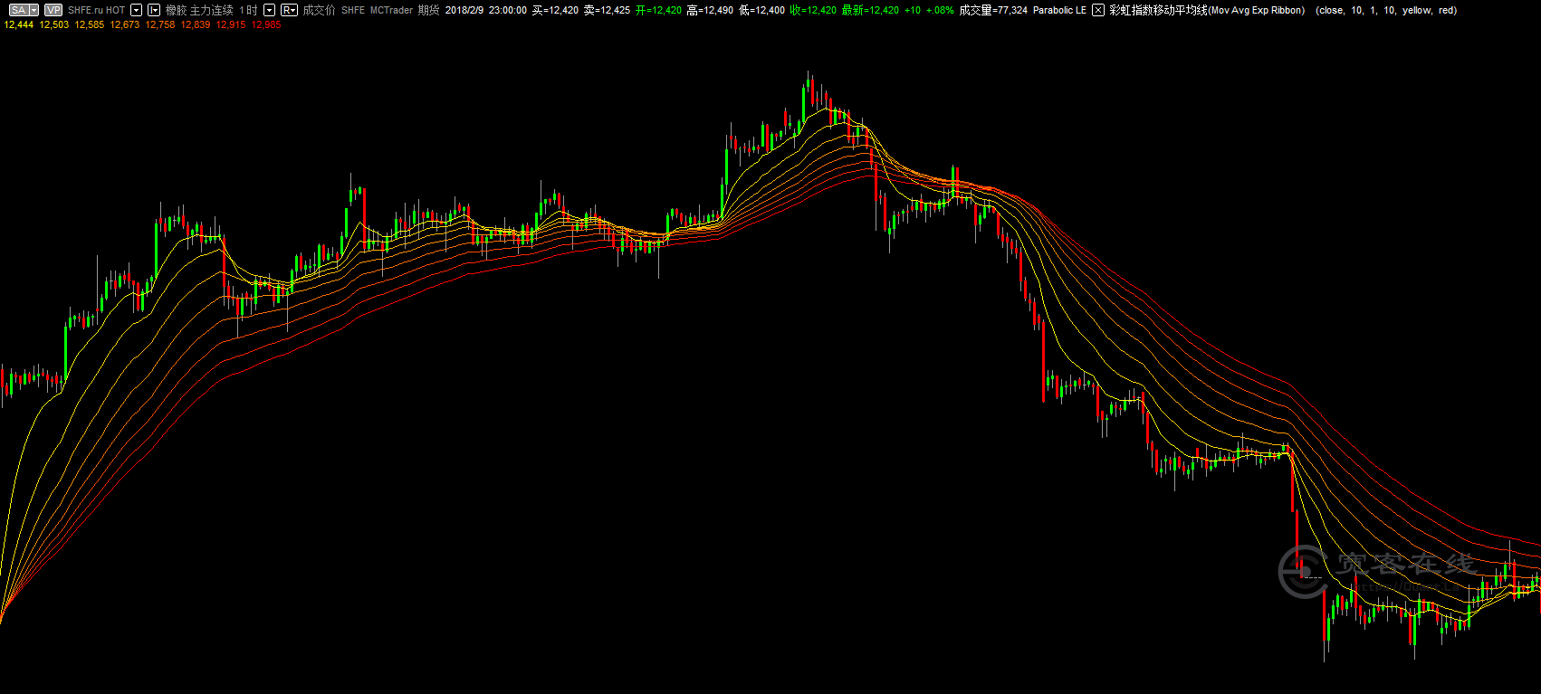Click the 成交价 quote field label
This screenshot has width=1541, height=694.
319,10
